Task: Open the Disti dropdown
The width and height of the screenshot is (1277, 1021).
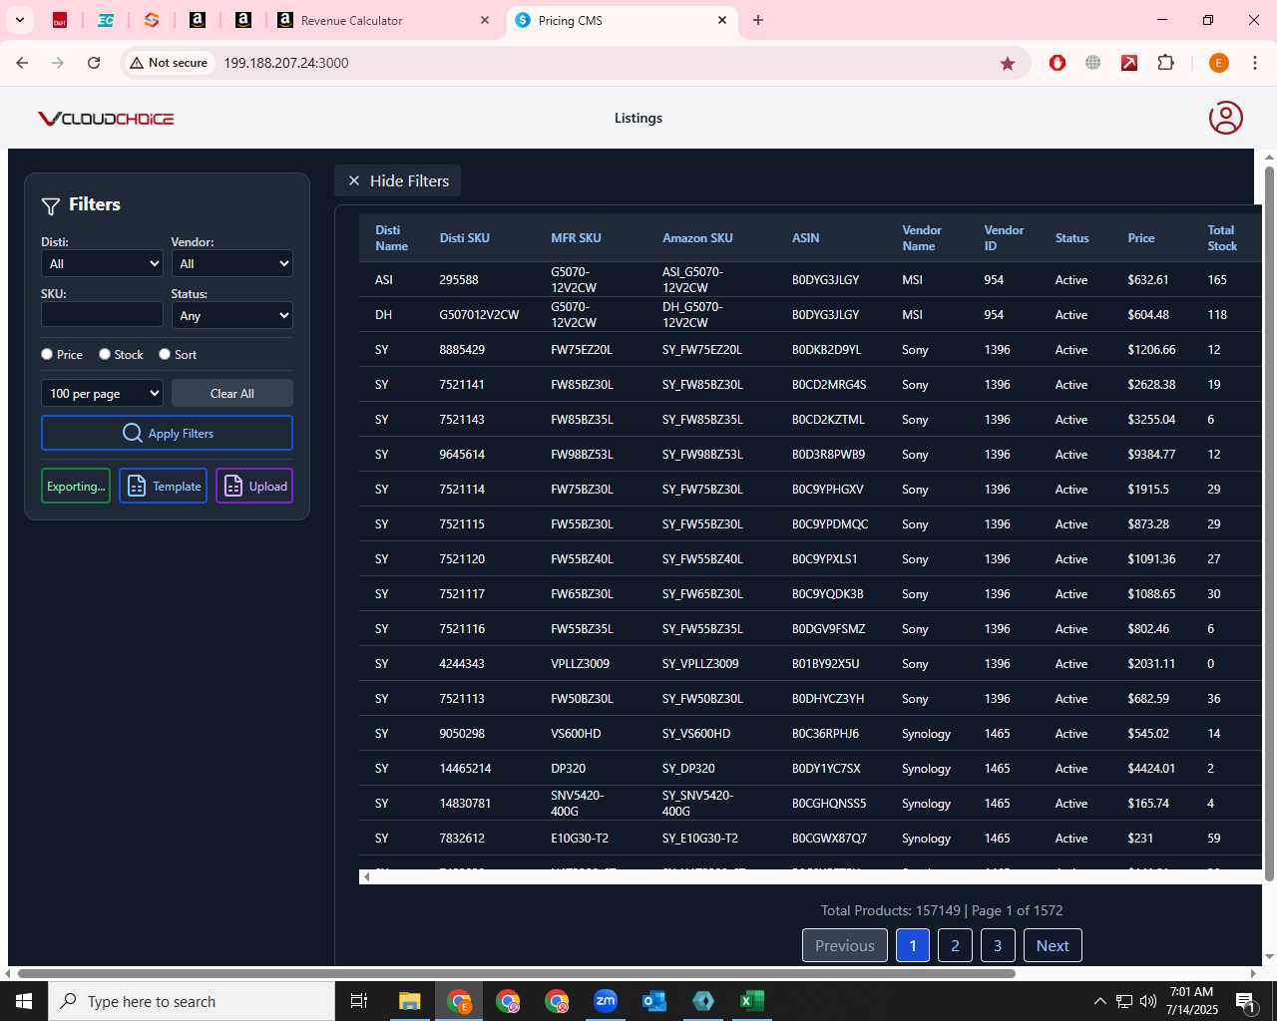Action: (102, 263)
